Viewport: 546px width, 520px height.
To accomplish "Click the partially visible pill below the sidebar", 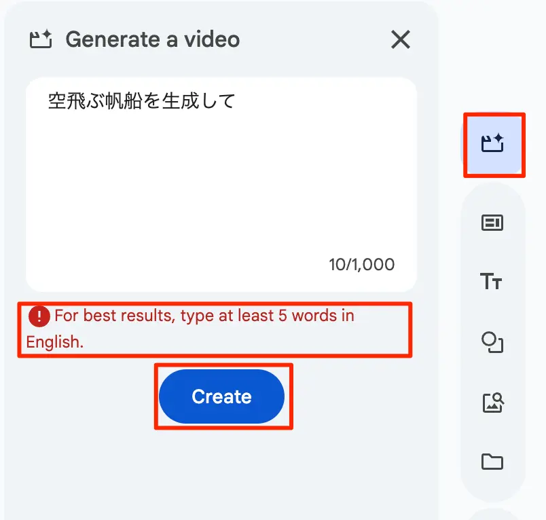I will click(493, 514).
